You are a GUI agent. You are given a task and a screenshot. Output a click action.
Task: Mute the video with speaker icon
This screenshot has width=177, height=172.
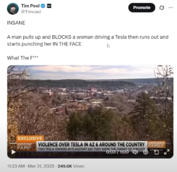point(135,152)
